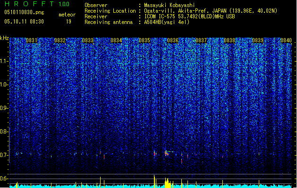Click the 0.6 kHz frequency axis label
This screenshot has height=188, width=297.
click(4, 179)
